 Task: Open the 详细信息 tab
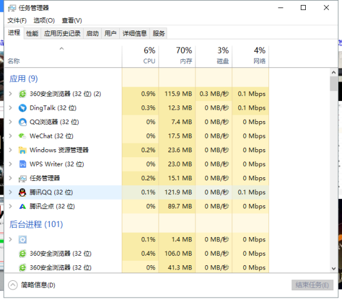134,34
